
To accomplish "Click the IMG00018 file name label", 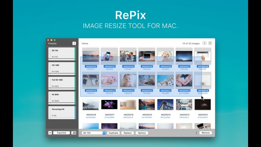I will pos(91,115).
